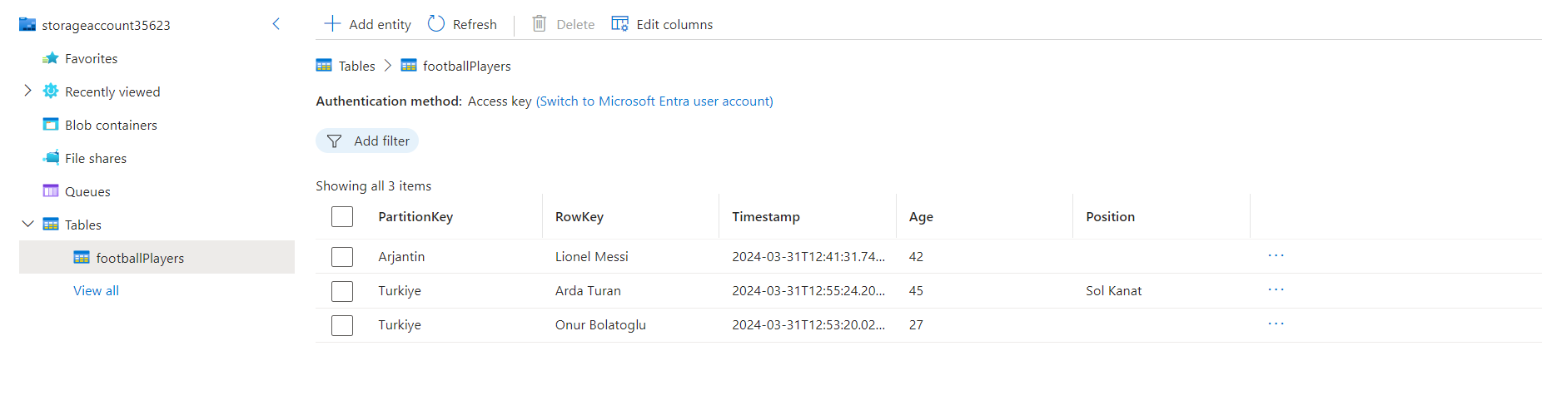Toggle the select-all header checkbox
Screen dimensions: 1542x420
[342, 217]
